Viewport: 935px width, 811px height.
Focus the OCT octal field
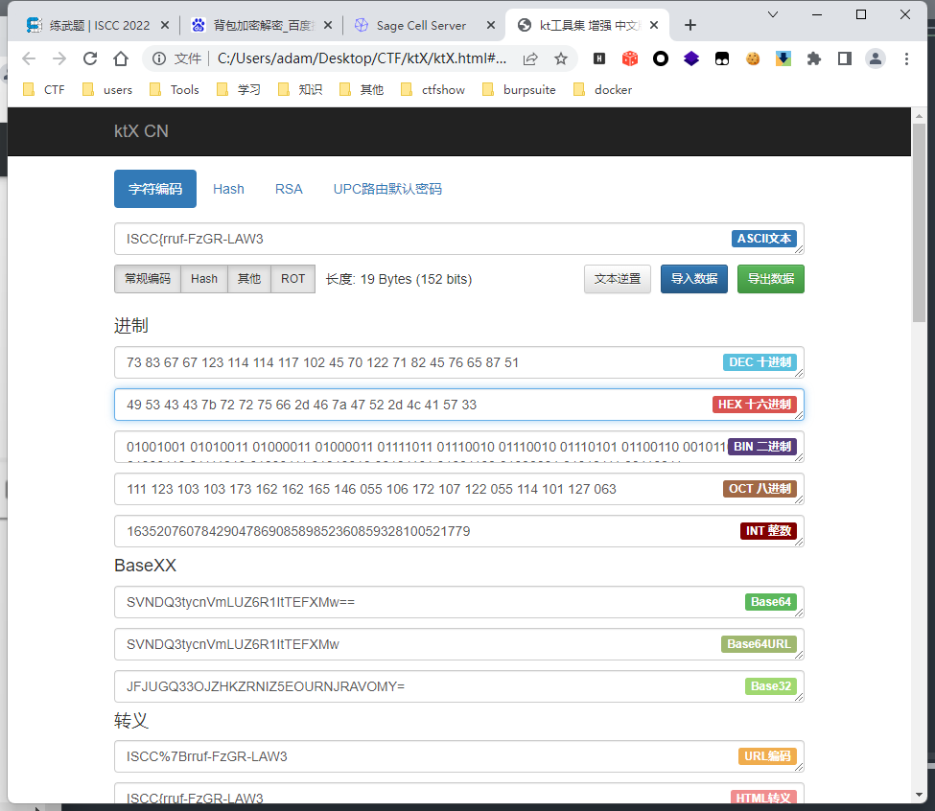(459, 489)
